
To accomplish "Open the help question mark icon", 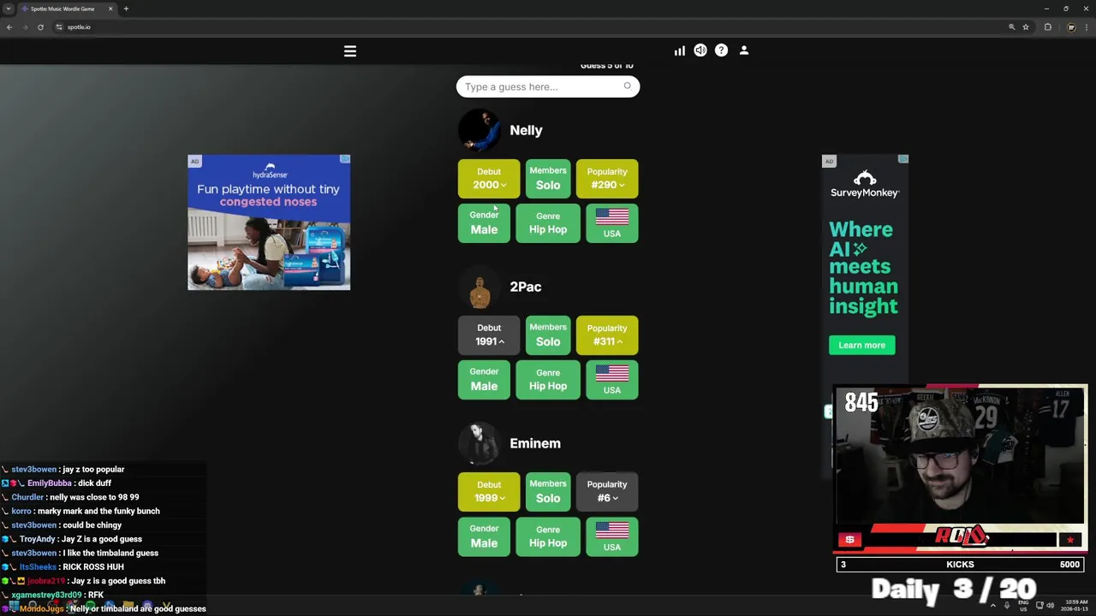I will coord(721,50).
